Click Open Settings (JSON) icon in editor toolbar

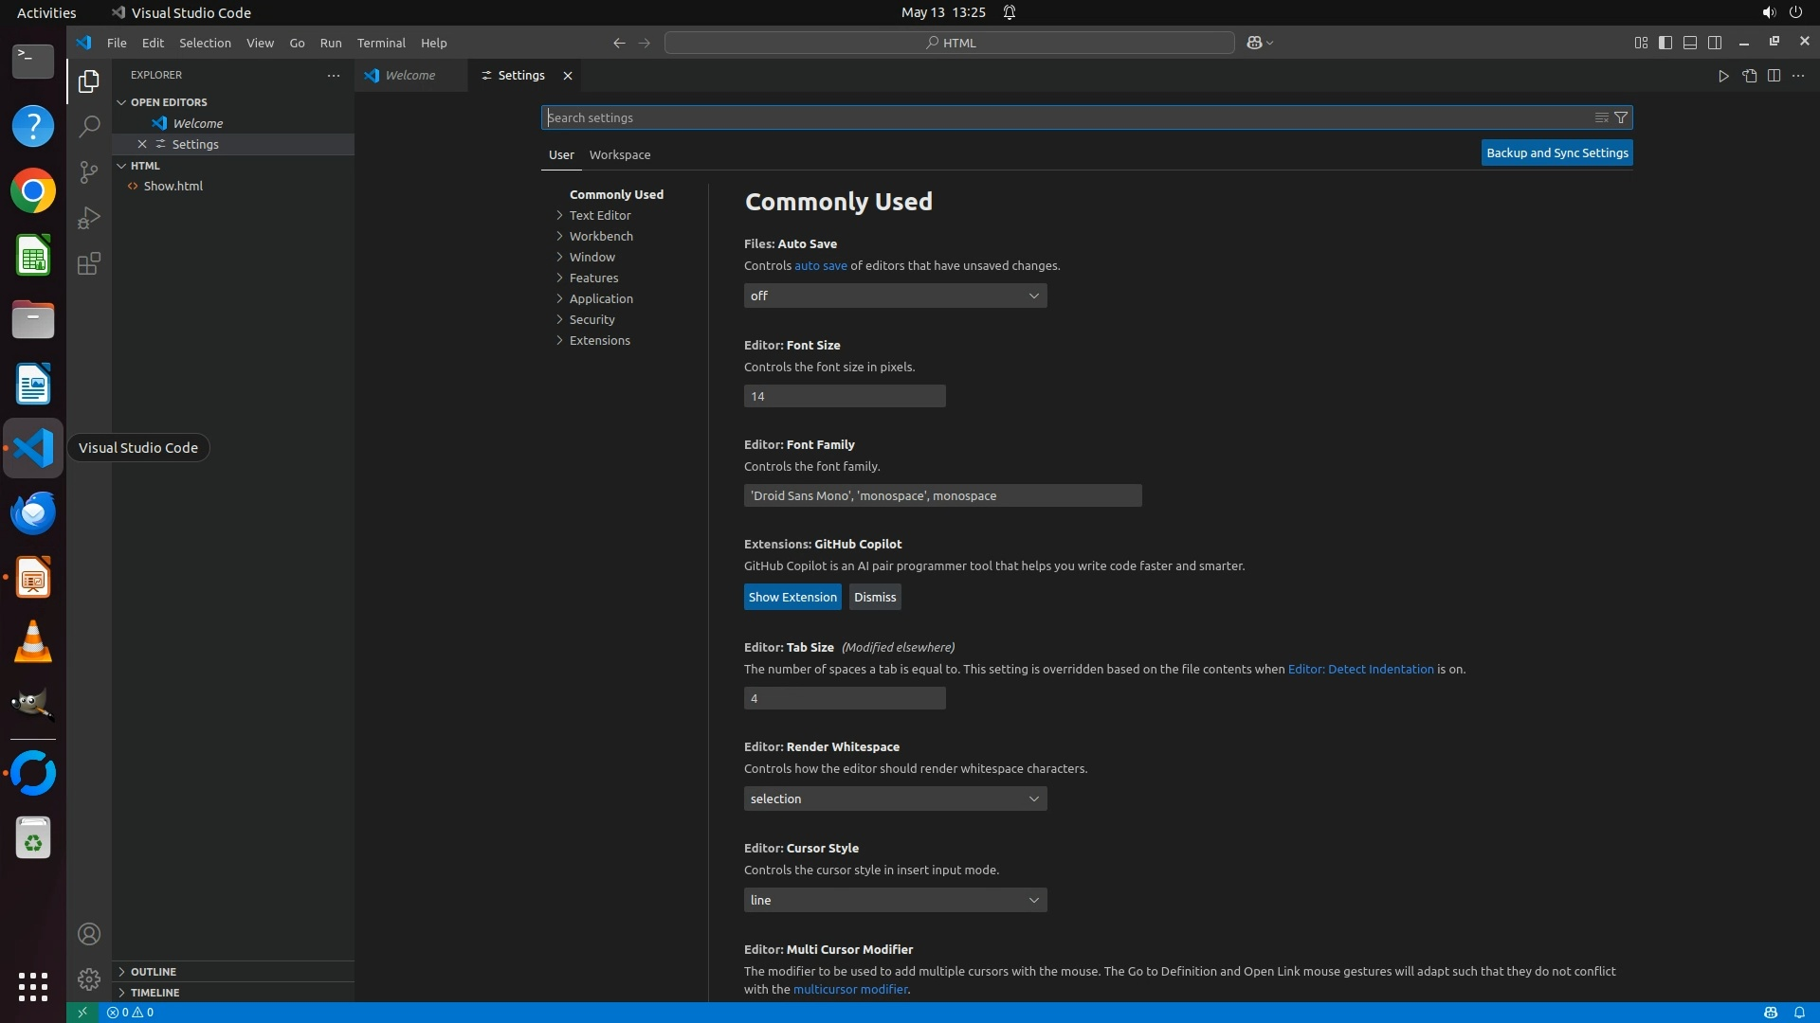click(1749, 76)
